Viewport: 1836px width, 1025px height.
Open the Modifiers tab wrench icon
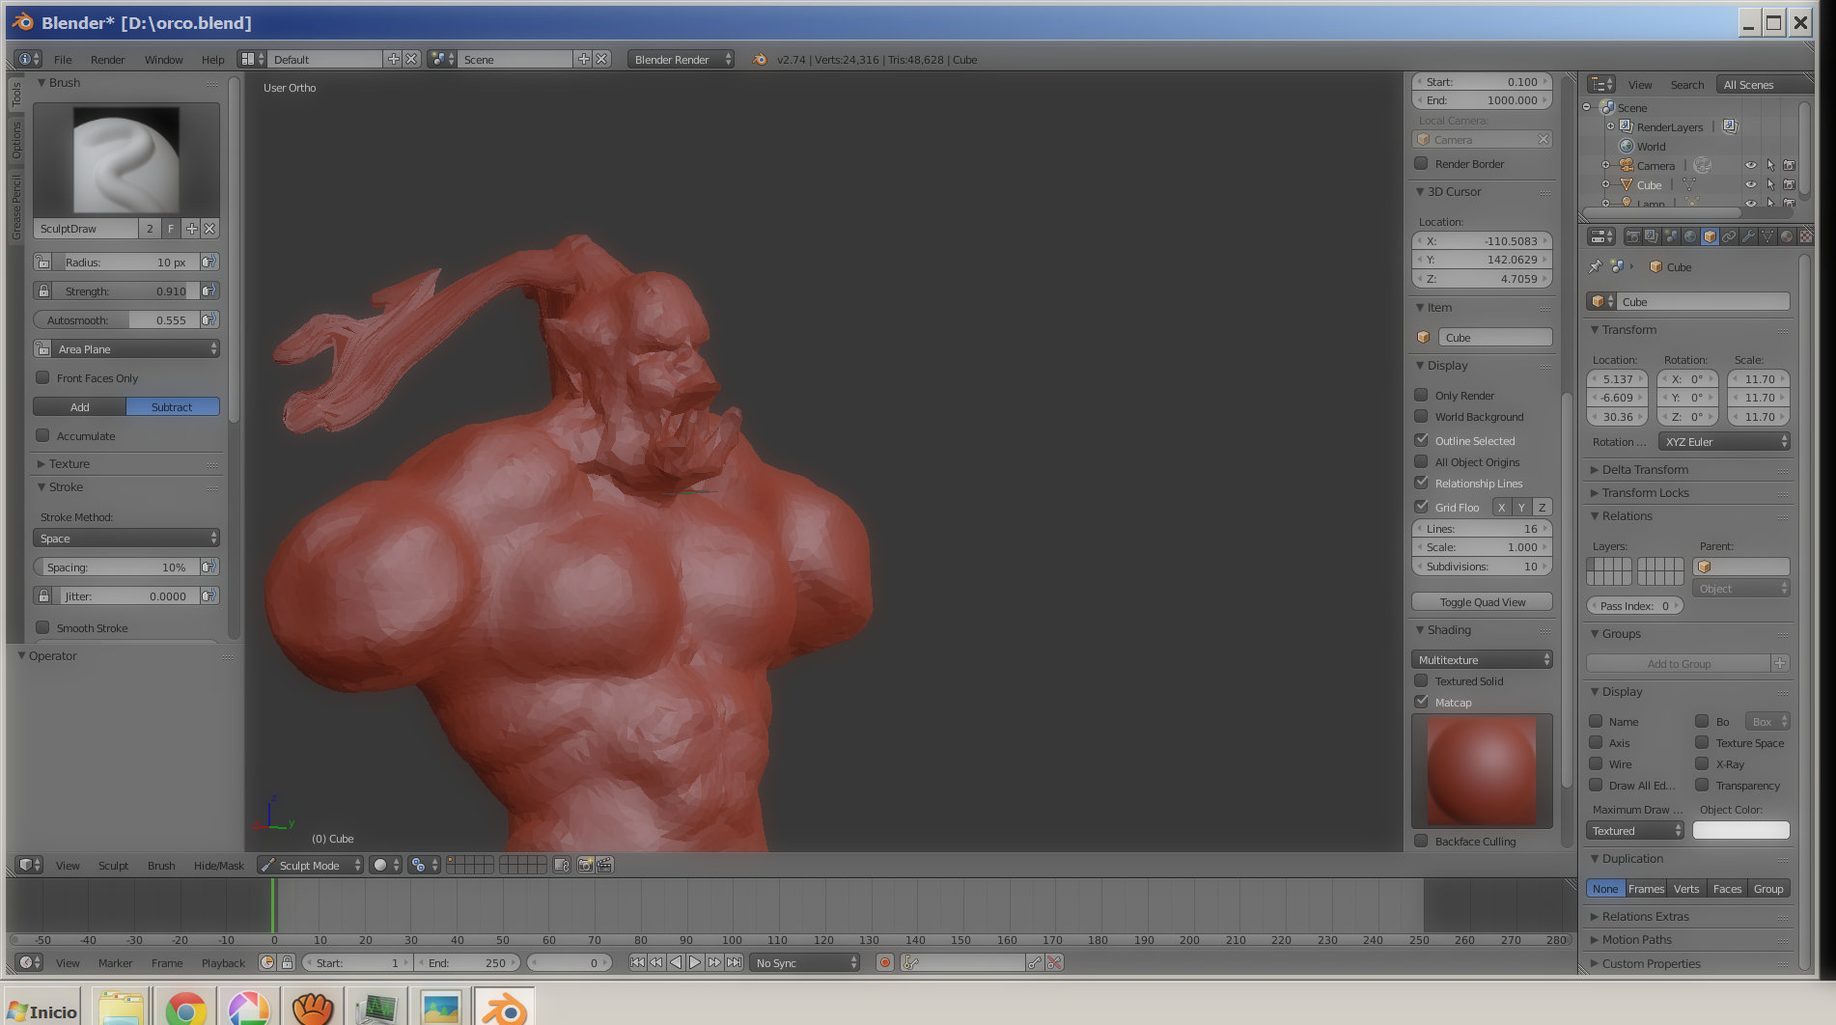1748,236
